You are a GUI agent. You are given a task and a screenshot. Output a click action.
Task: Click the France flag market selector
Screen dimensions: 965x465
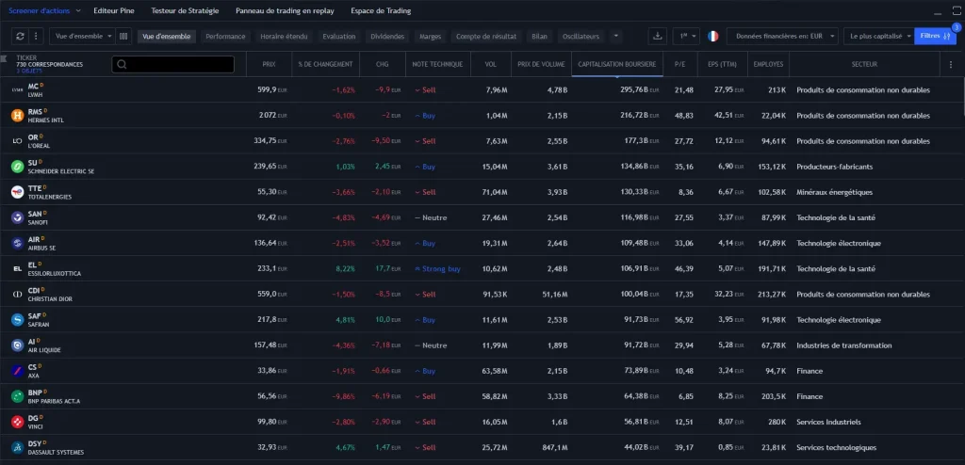pos(712,37)
